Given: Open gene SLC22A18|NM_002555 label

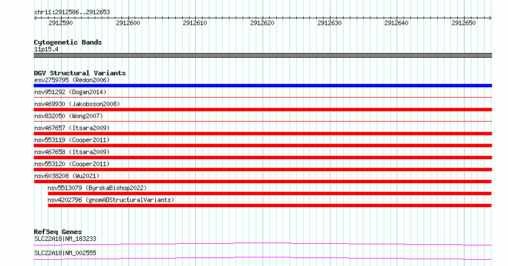Looking at the screenshot, I should click(65, 253).
